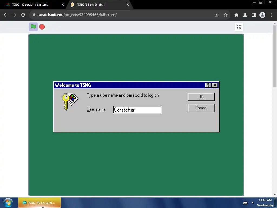Minimize the browser window
The image size is (277, 208).
tap(254, 2)
